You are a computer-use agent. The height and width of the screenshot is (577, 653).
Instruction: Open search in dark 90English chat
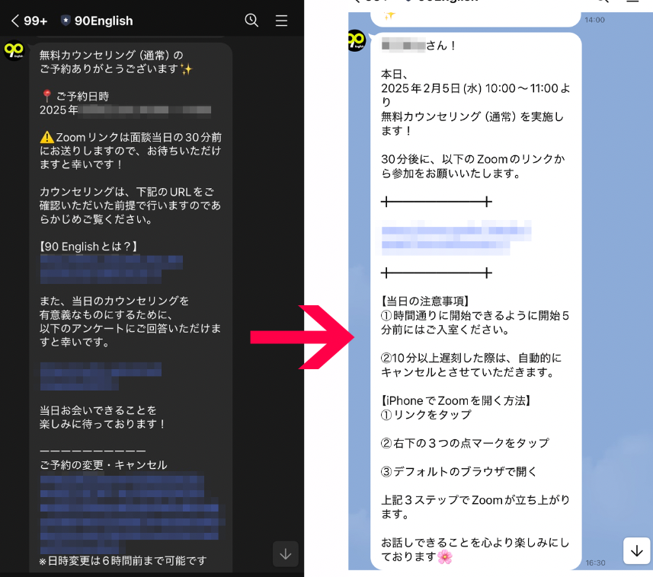tap(251, 20)
